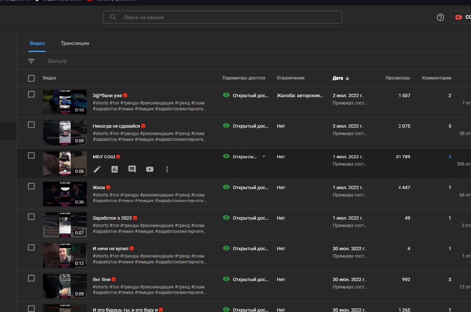Click the pencil edit icon for МБУ СОШ

[x=97, y=169]
